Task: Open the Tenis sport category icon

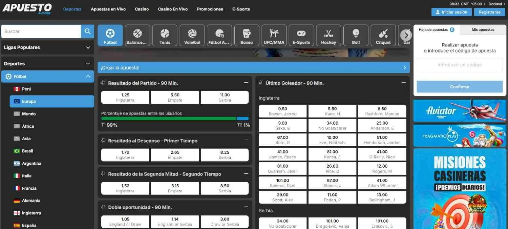Action: 165,35
